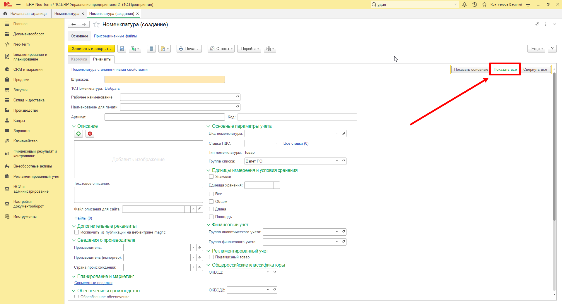
Task: Tick the Вес checkbox
Action: tap(211, 194)
